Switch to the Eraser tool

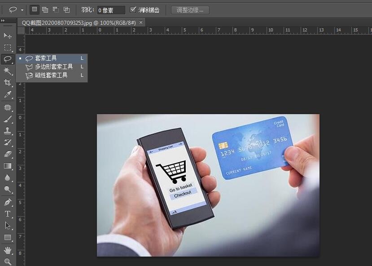point(8,154)
